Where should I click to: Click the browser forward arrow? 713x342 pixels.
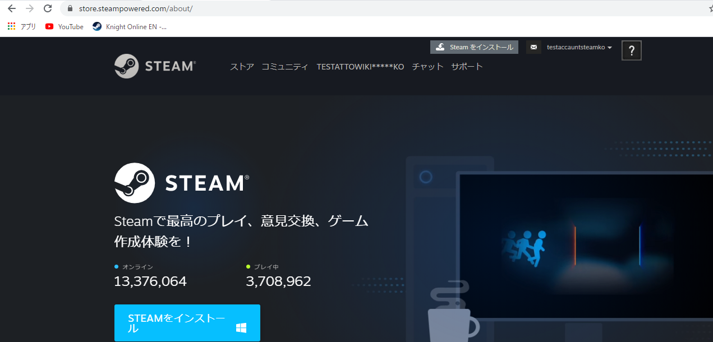[30, 8]
